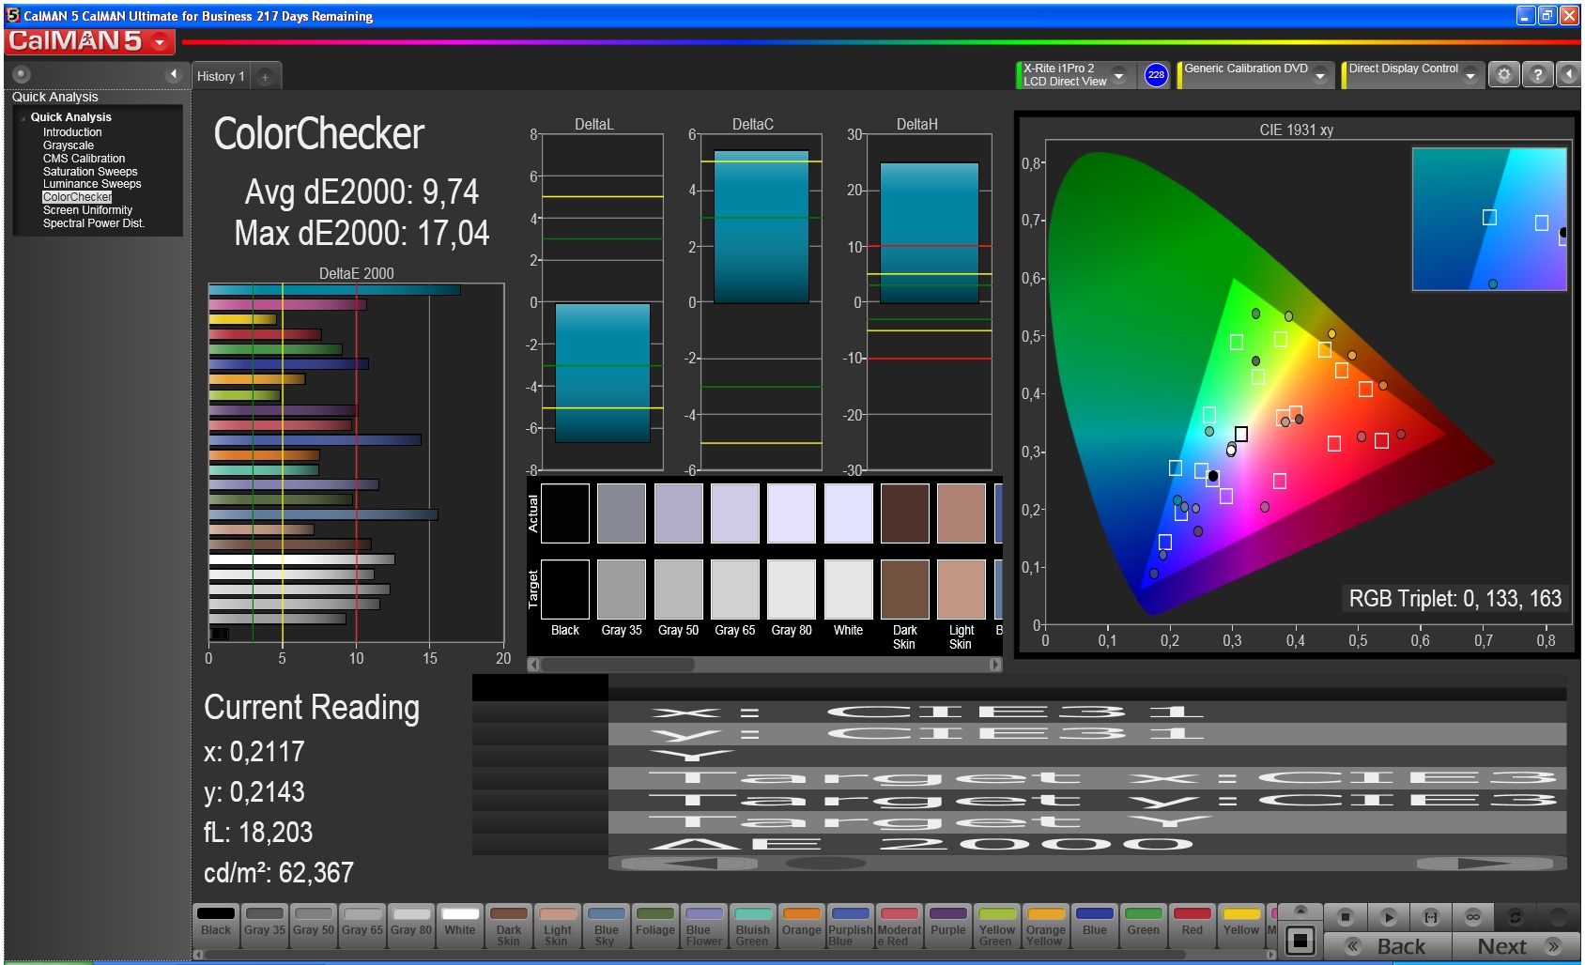Collapse the right side panel arrow

[1569, 75]
